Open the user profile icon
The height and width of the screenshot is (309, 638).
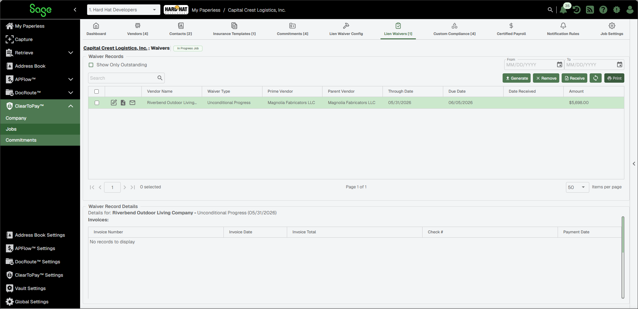coord(630,10)
